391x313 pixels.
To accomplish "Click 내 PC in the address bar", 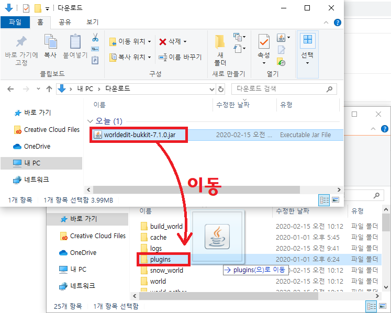I will click(85, 89).
